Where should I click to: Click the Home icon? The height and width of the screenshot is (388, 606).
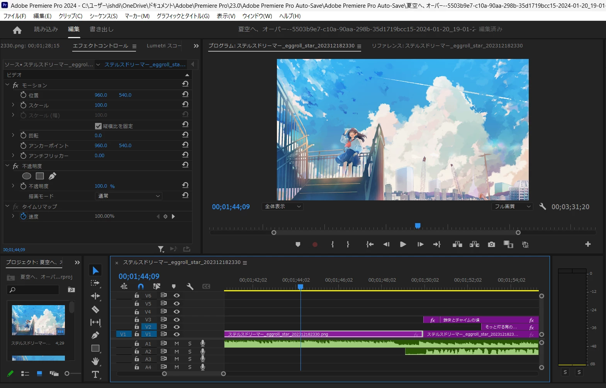[17, 30]
